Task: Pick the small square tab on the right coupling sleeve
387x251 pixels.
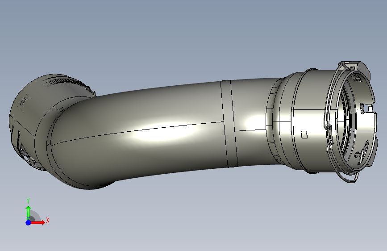Action: tap(304, 134)
